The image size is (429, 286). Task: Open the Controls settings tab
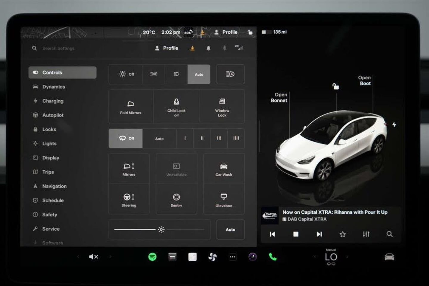(x=62, y=72)
